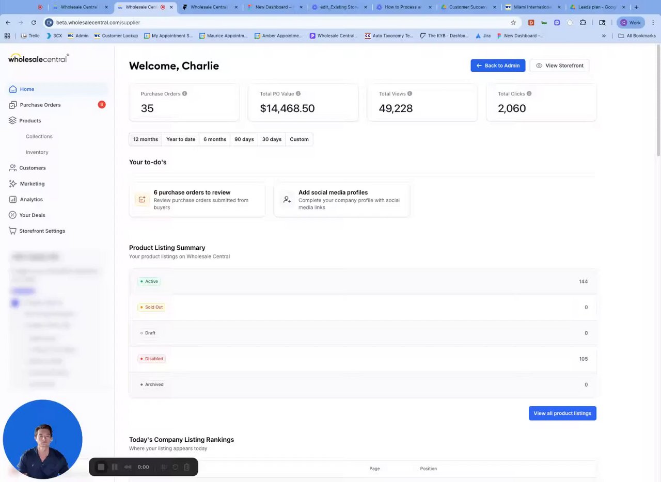Screen dimensions: 661x482
Task: Click the Marketing sparkle icon
Action: (13, 184)
